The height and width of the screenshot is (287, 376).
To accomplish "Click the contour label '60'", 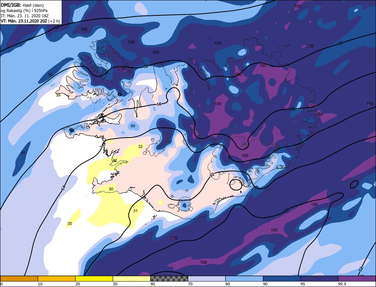I will [x=58, y=27].
